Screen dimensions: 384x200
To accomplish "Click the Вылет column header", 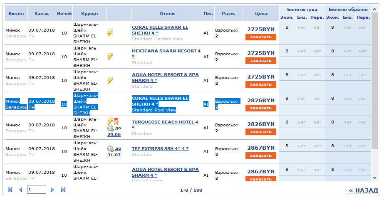I will pos(16,14).
